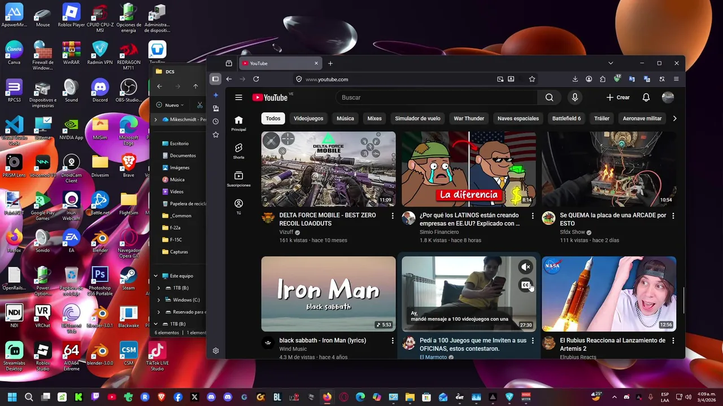723x406 pixels.
Task: Collapse Este equipo in File Explorer
Action: pyautogui.click(x=156, y=276)
